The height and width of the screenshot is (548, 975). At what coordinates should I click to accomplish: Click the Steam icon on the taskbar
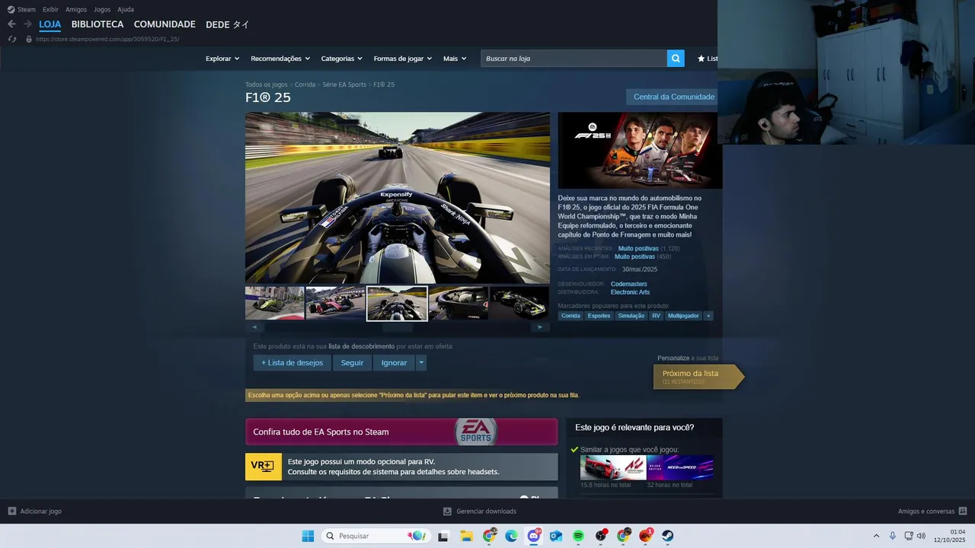pos(667,536)
